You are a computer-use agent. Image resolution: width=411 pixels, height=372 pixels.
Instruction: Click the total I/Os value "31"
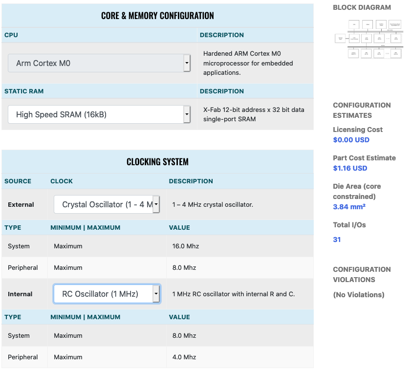tap(337, 240)
